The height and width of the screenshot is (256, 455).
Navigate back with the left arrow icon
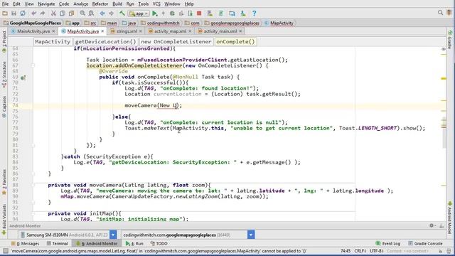pyautogui.click(x=102, y=14)
